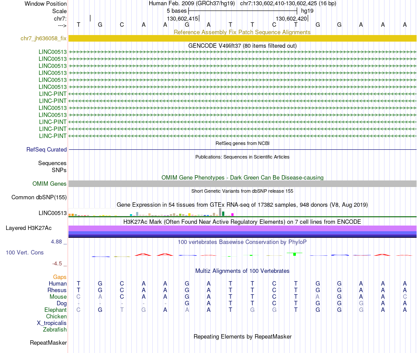Click the RefSeq Curated dark blue intron line
The image size is (417, 353).
coord(242,150)
